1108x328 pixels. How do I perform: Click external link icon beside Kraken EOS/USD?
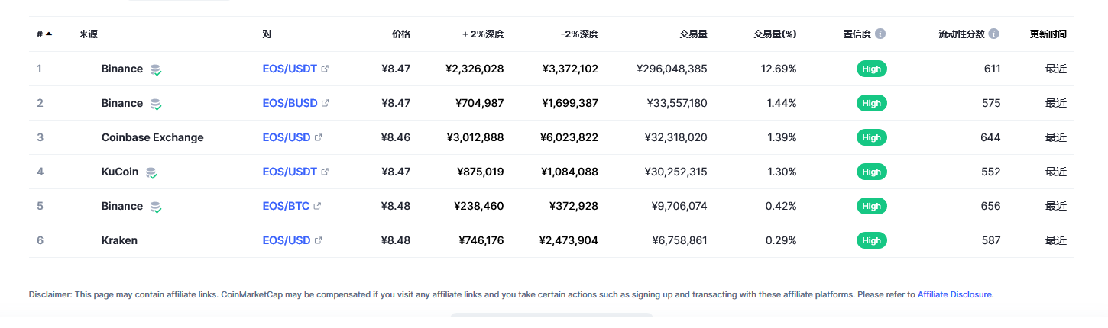[319, 240]
